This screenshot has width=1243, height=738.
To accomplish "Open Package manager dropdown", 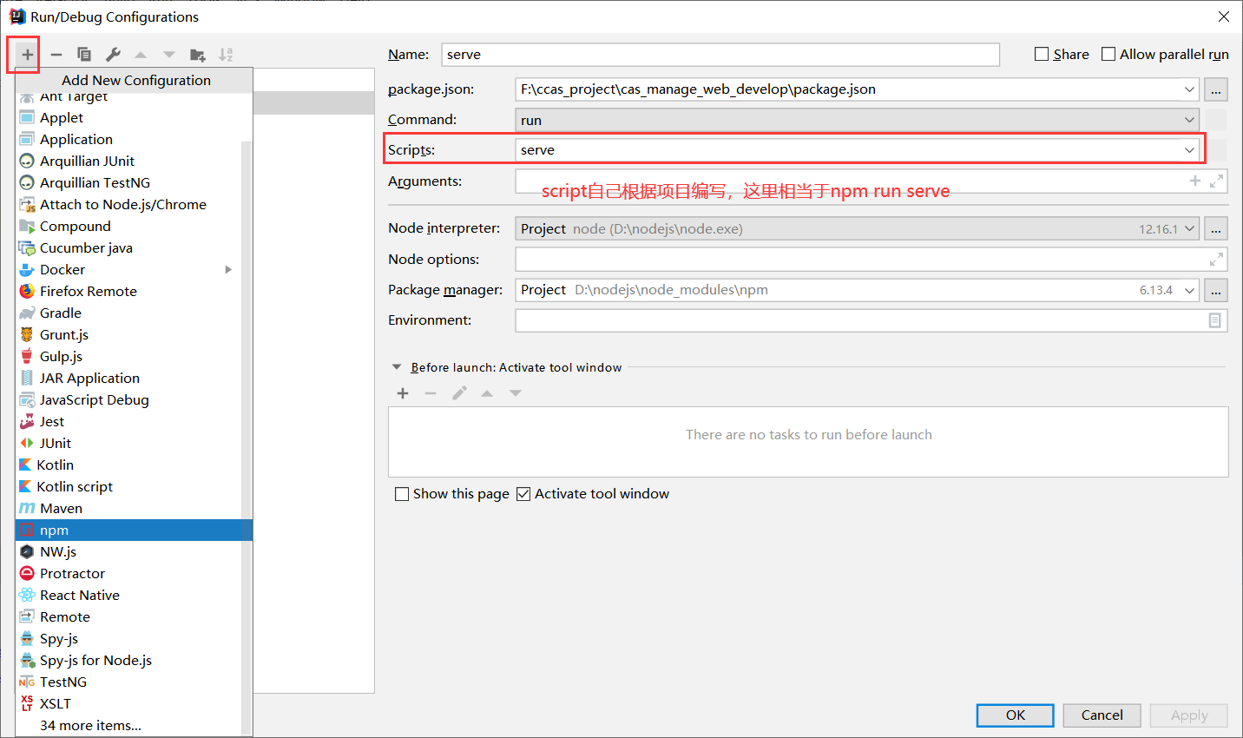I will (x=1189, y=290).
